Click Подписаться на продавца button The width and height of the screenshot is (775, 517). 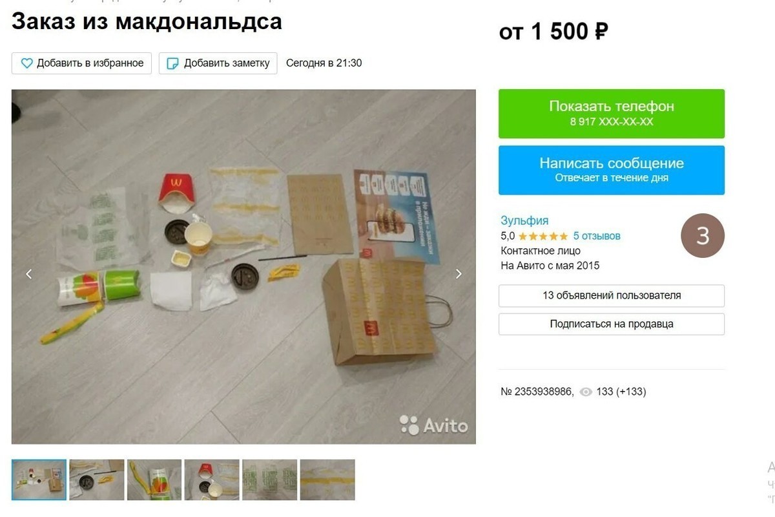pos(612,324)
